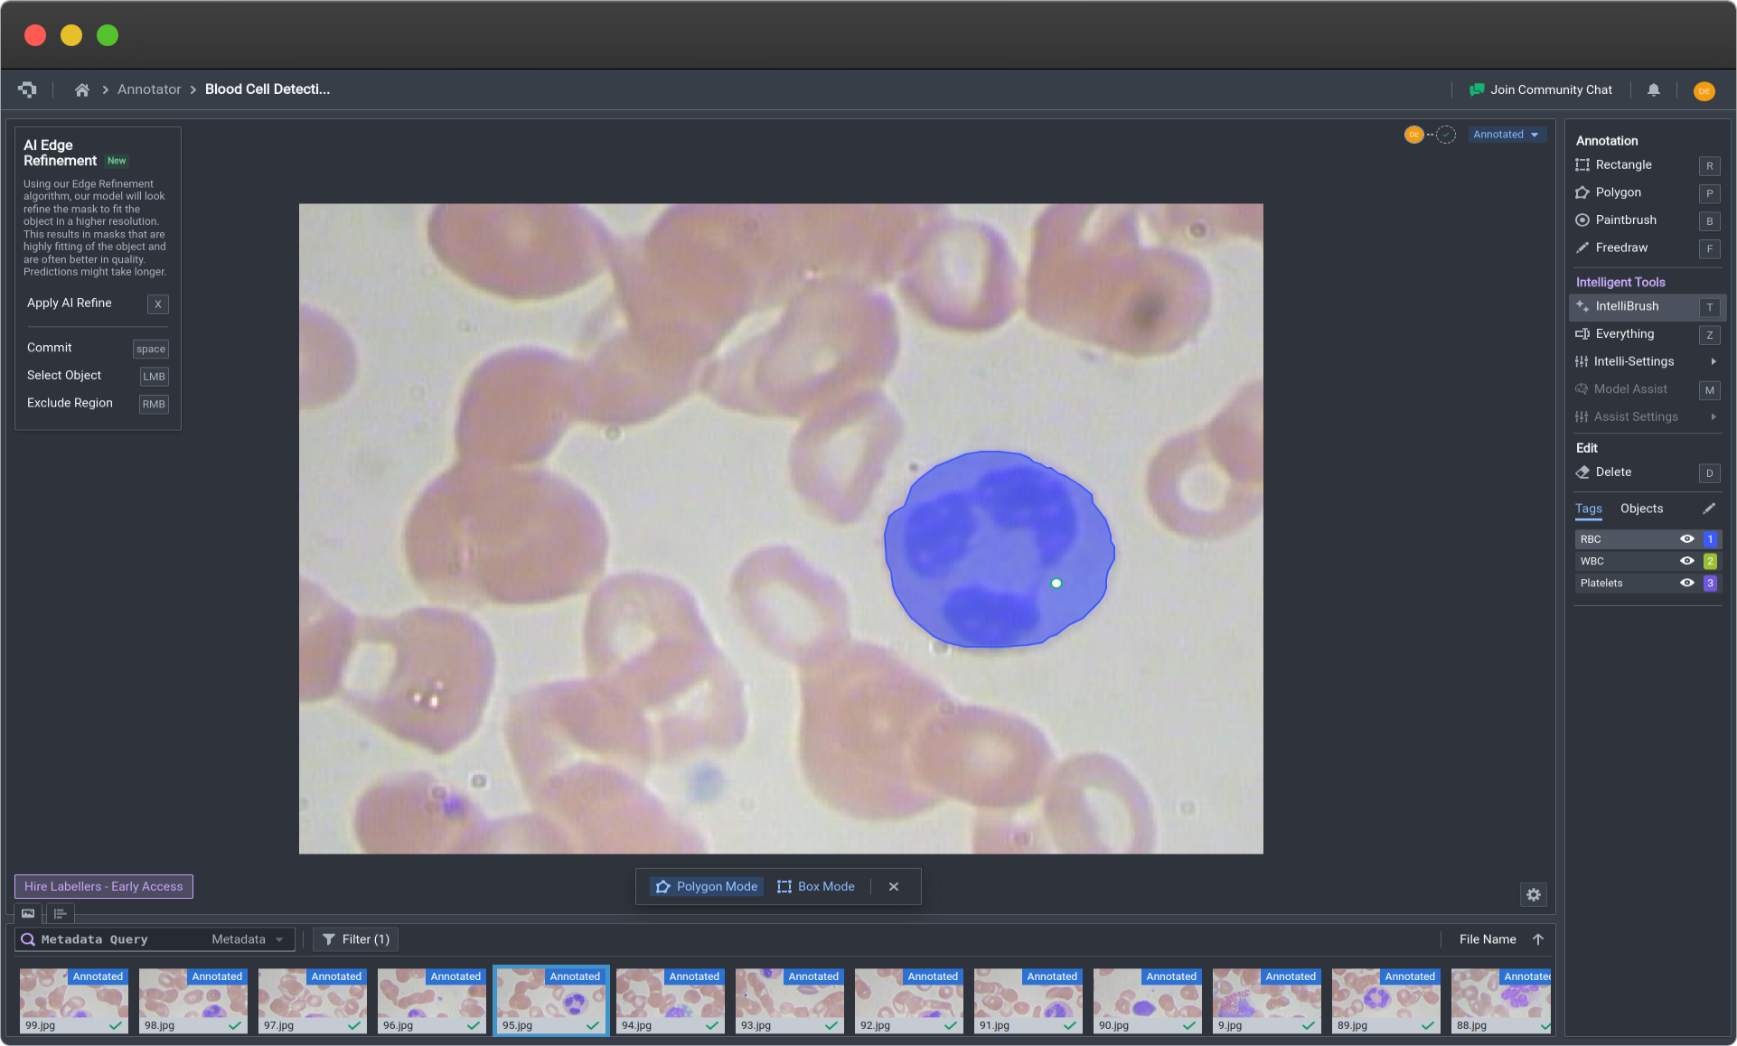This screenshot has height=1046, width=1737.
Task: Click Apply AI Refine button
Action: pyautogui.click(x=70, y=304)
